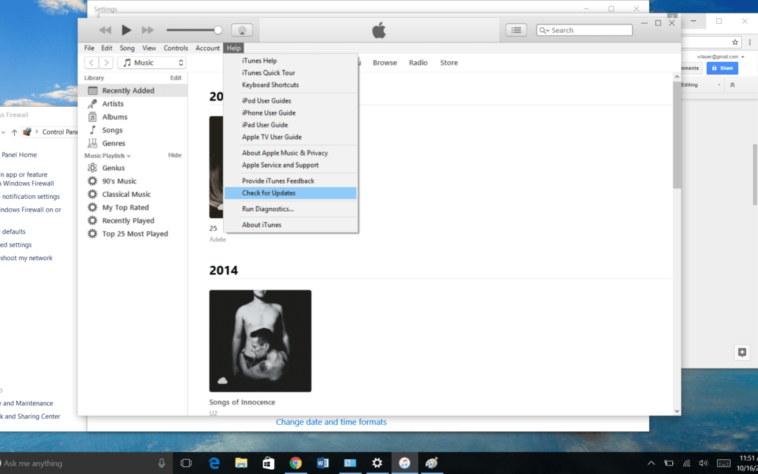Open the Song menu
This screenshot has width=758, height=474.
127,48
